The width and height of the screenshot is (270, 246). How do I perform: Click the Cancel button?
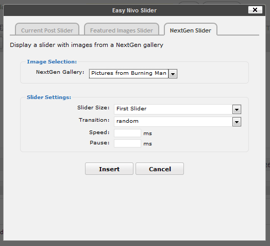160,169
